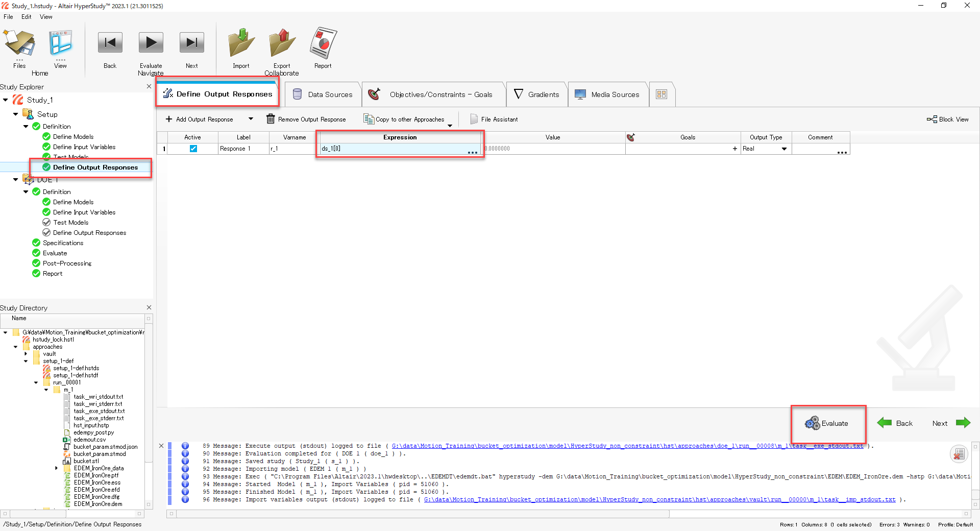Click Copy to other Approaches
The height and width of the screenshot is (531, 980).
coord(404,119)
